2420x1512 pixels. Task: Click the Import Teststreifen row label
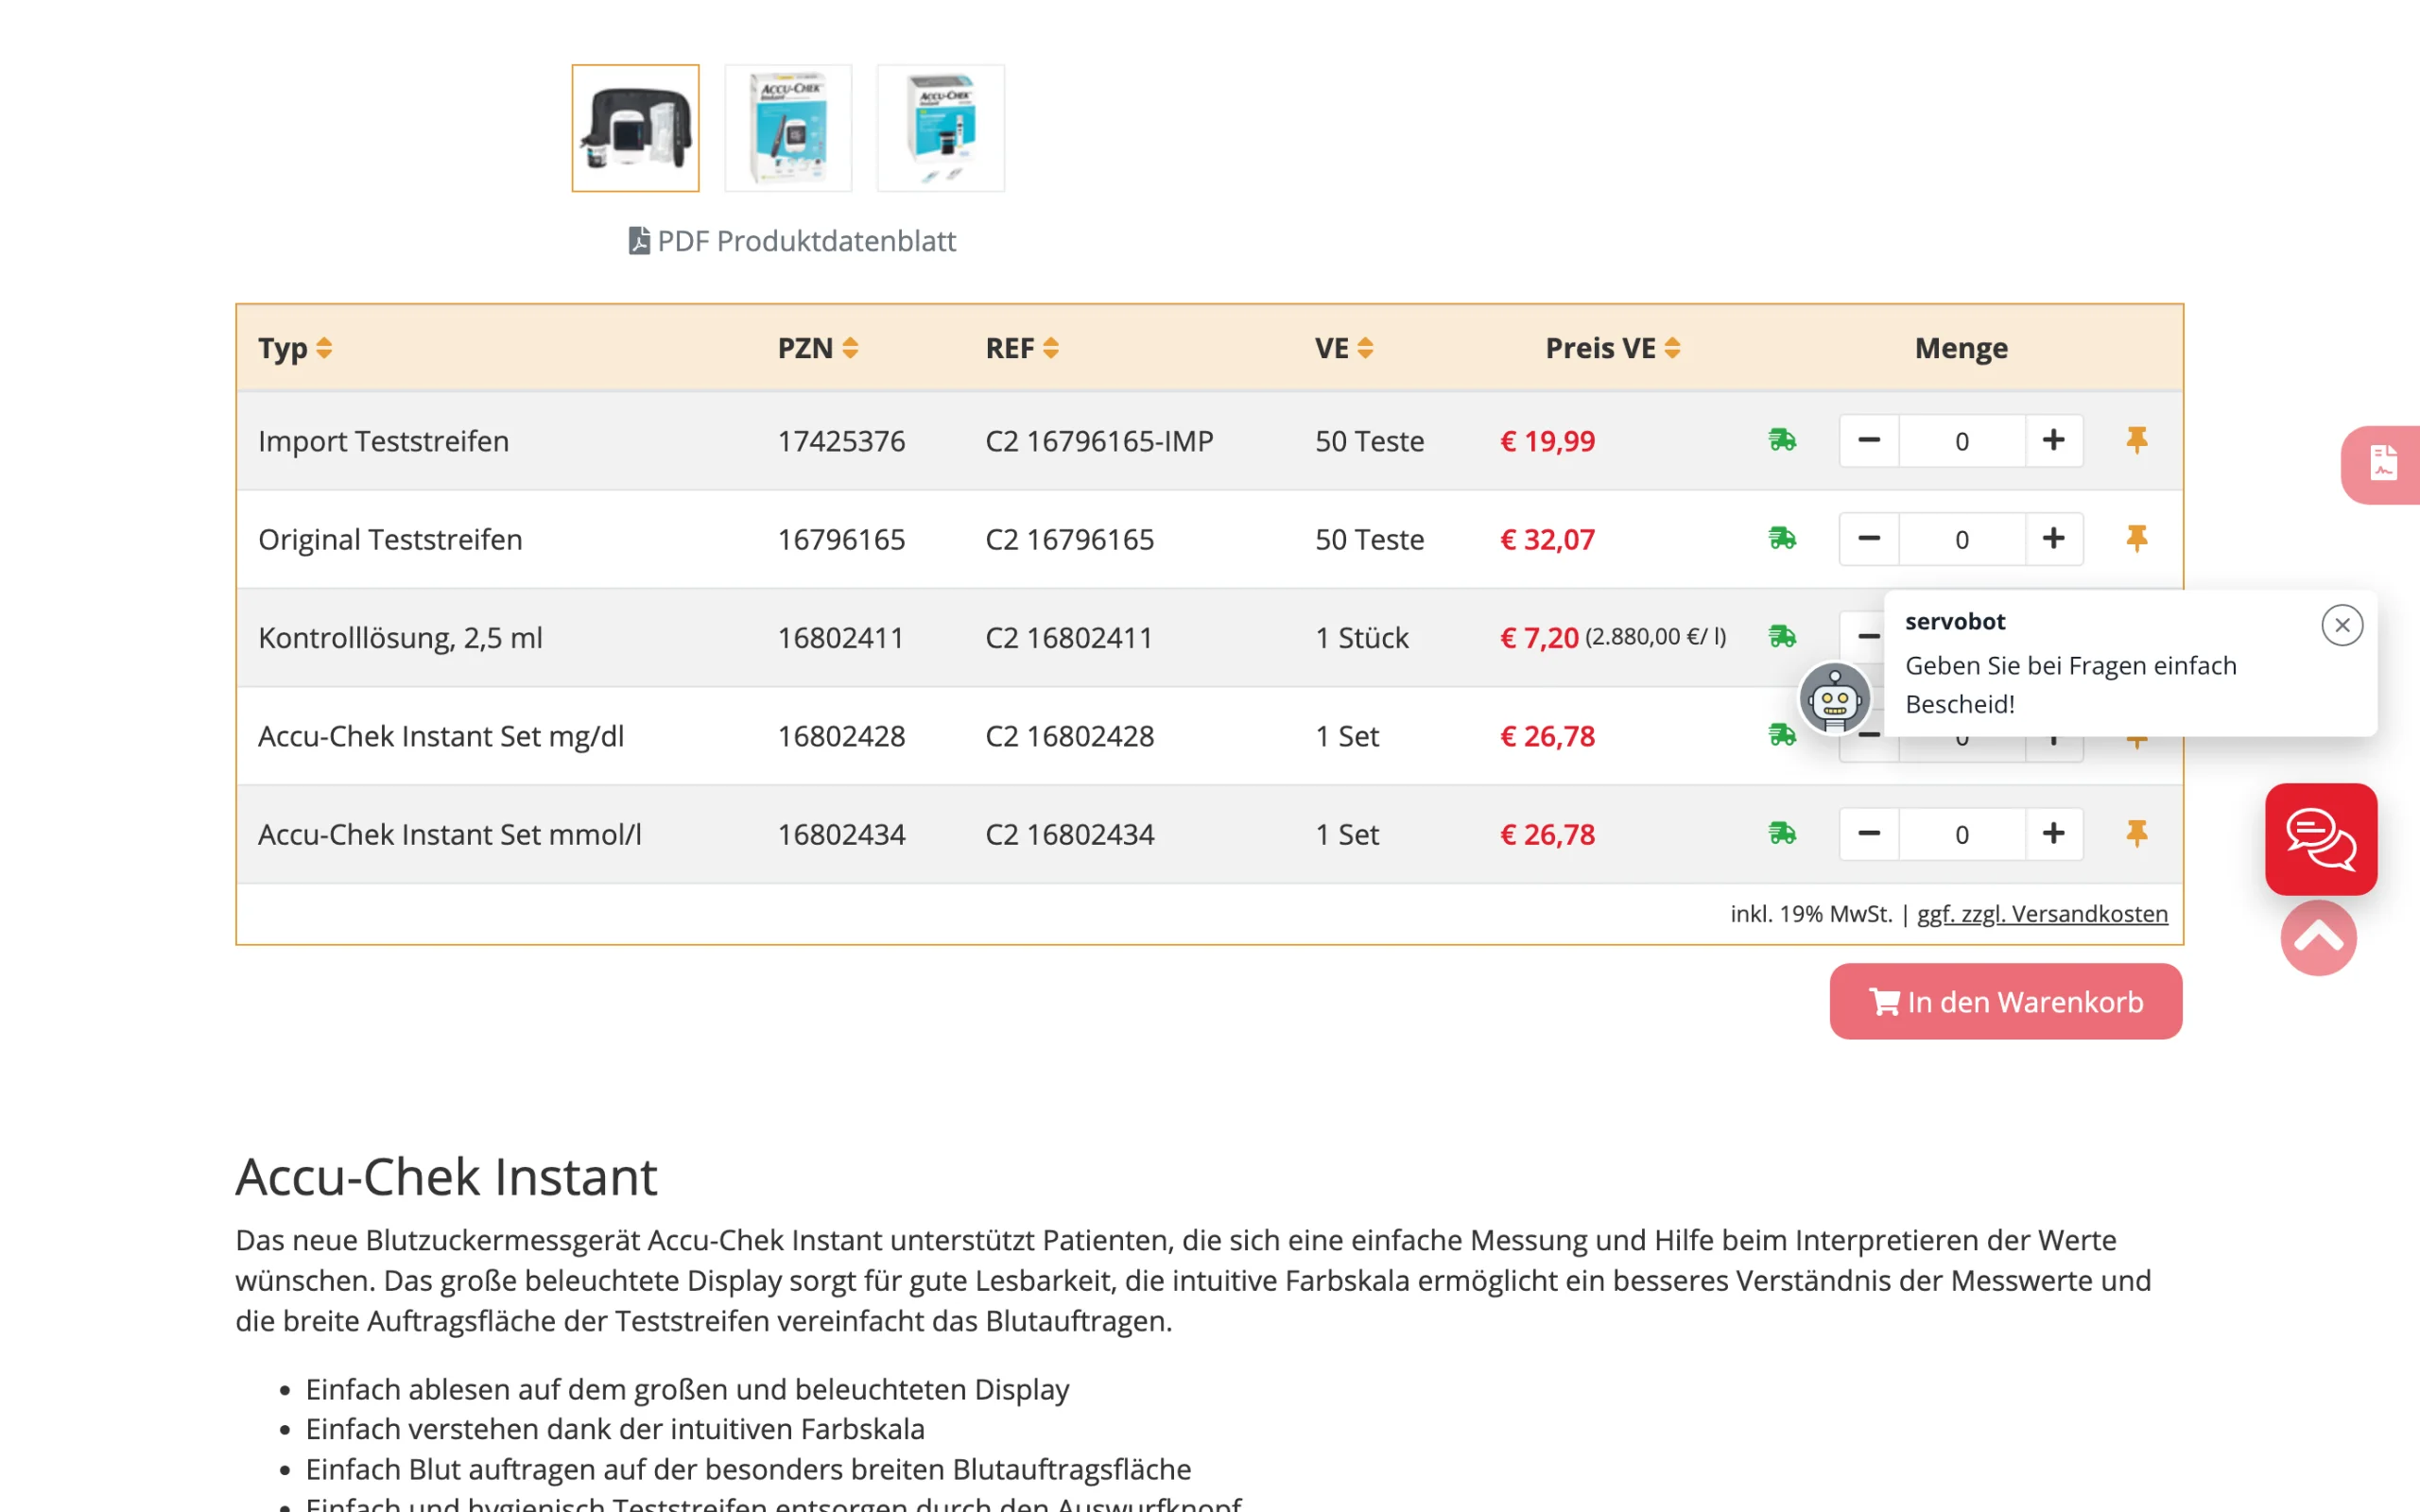pyautogui.click(x=383, y=440)
